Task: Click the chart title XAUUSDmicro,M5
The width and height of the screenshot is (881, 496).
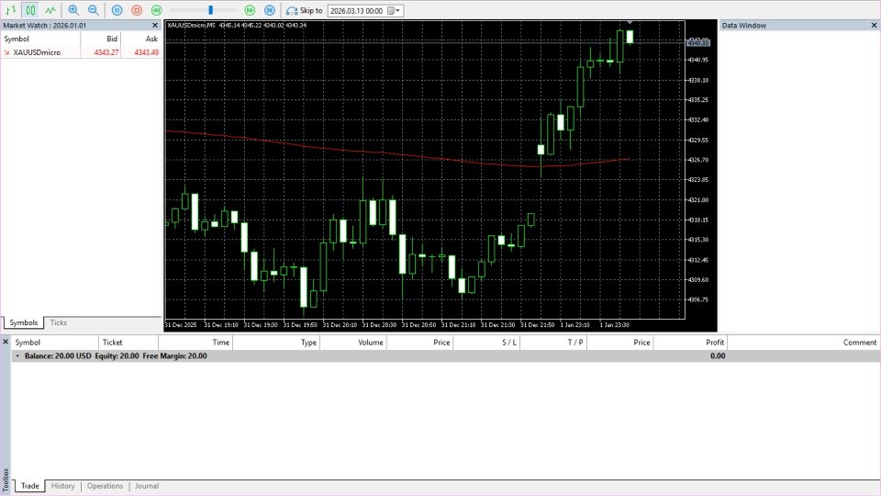Action: 191,26
